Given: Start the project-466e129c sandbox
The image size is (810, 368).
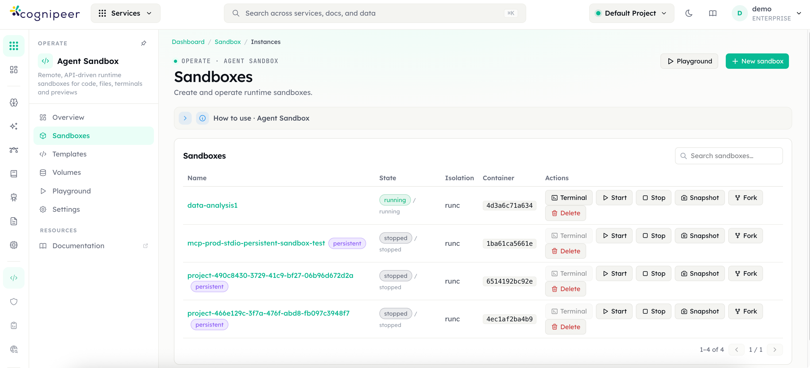Looking at the screenshot, I should 615,311.
